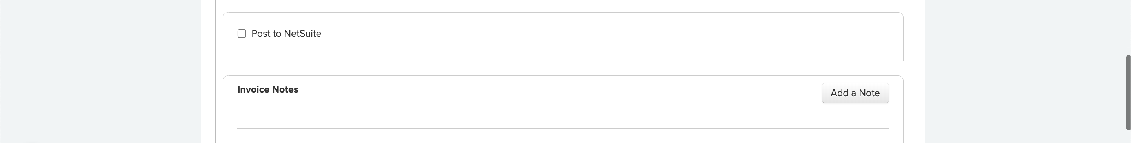The height and width of the screenshot is (143, 1131).
Task: Add a new note to the invoice
Action: tap(855, 93)
